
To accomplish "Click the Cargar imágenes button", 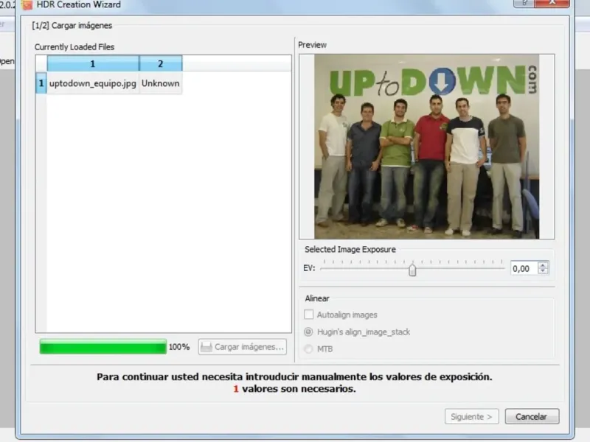I will pyautogui.click(x=243, y=347).
